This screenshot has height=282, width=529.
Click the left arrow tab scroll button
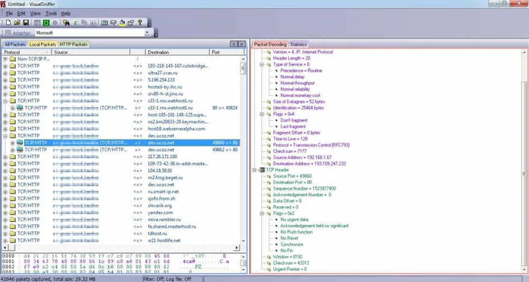pyautogui.click(x=234, y=44)
